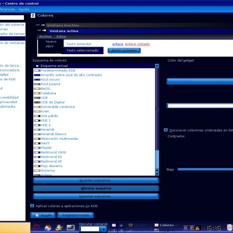The height and width of the screenshot is (233, 233).
Task: Select the Melocotón multimedia color scheme
Action: [x=94, y=139]
